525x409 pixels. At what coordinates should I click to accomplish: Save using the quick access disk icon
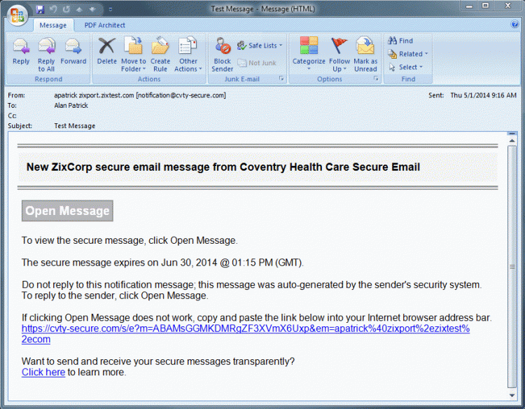coord(40,9)
